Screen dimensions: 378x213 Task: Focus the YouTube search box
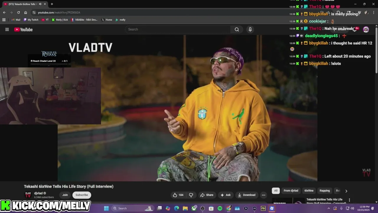click(178, 29)
